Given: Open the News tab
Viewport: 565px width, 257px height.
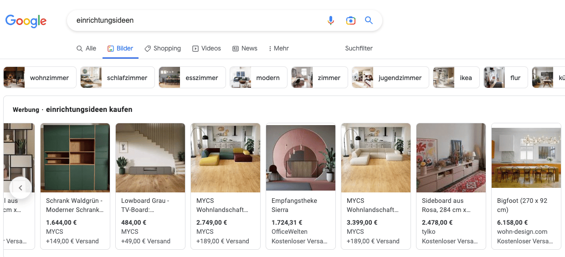Looking at the screenshot, I should (x=245, y=48).
